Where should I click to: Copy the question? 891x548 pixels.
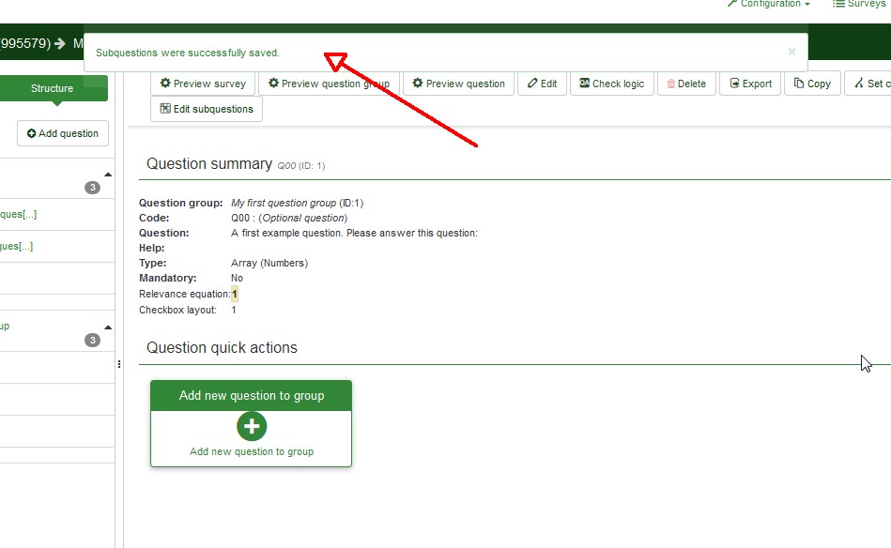coord(812,84)
